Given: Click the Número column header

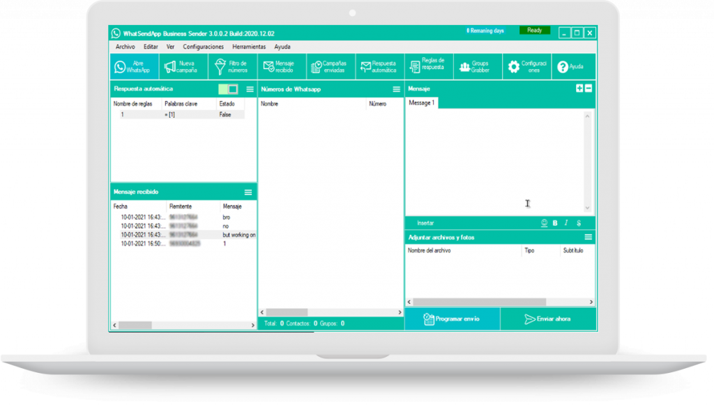Looking at the screenshot, I should point(377,104).
